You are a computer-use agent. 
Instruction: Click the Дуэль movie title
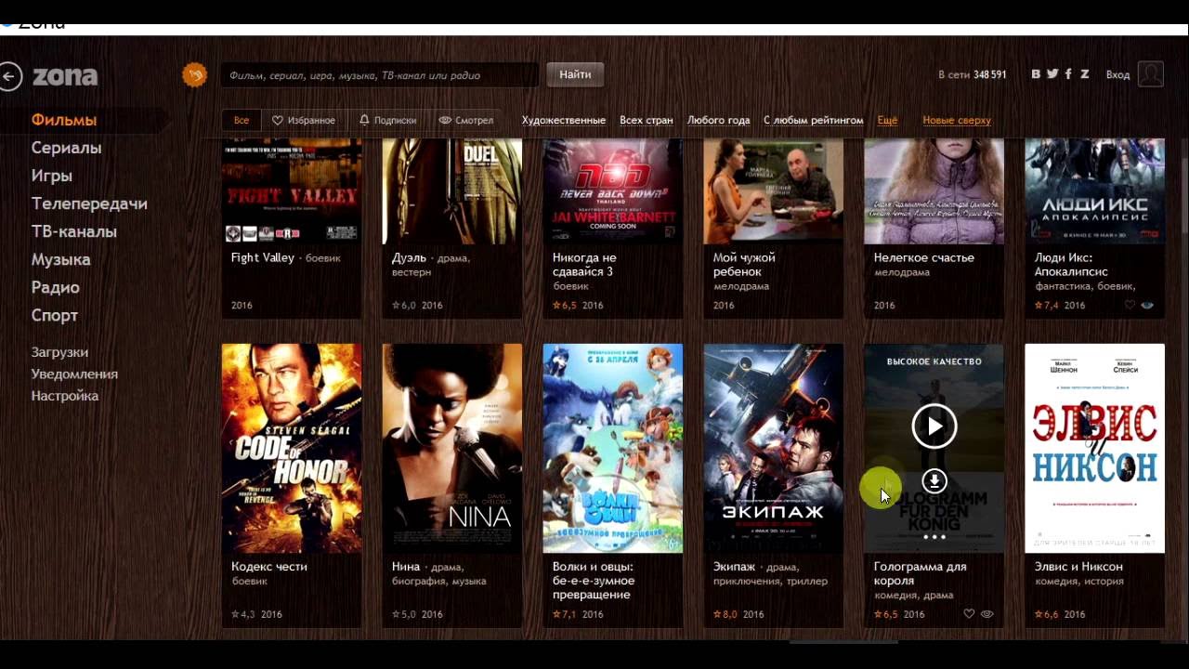pos(409,257)
